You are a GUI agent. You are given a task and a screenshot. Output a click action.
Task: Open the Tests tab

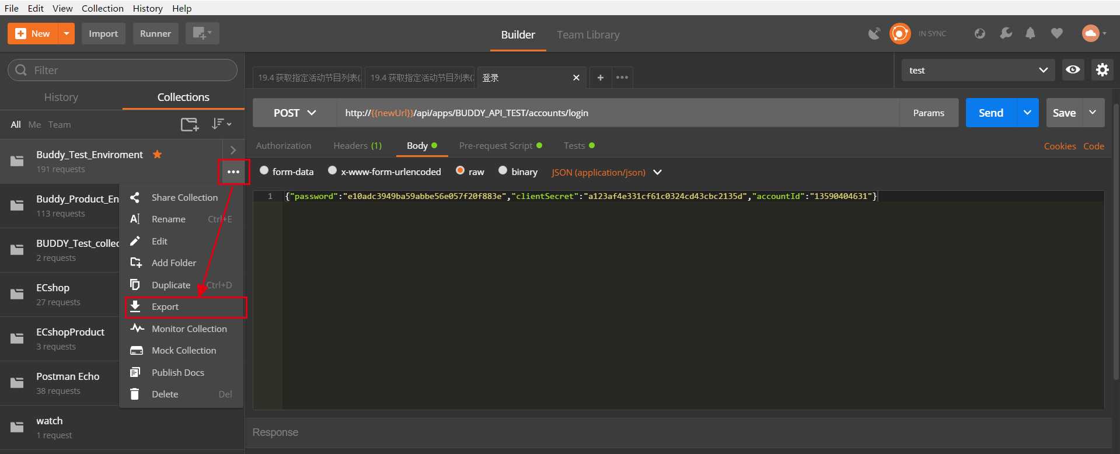coord(579,146)
